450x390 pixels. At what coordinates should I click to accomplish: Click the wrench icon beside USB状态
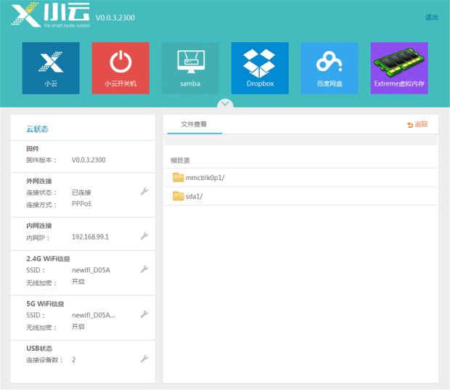click(x=144, y=359)
